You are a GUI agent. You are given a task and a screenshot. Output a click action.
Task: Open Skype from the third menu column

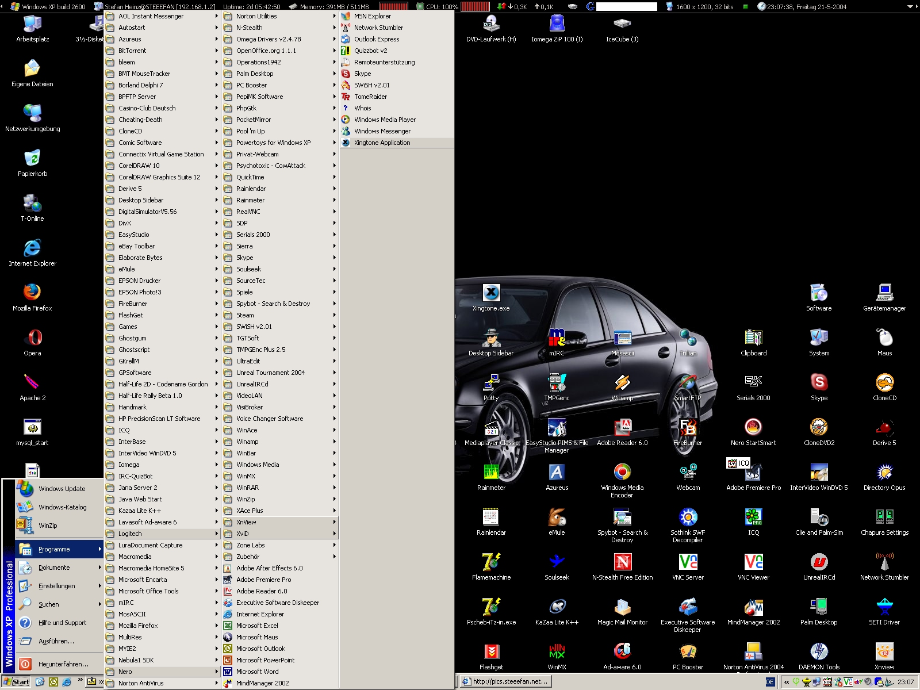(397, 74)
